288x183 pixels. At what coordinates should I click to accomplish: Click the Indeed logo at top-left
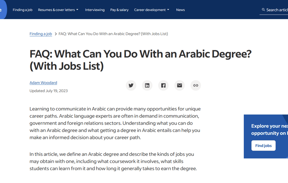pyautogui.click(x=2, y=10)
